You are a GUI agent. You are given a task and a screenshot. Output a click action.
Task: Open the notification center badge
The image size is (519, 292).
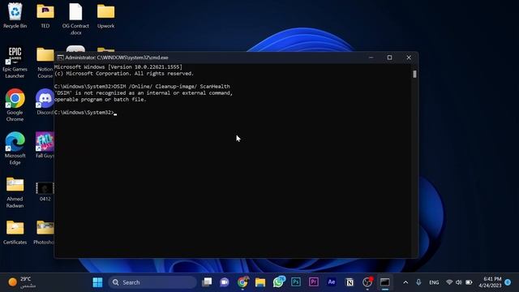[x=508, y=282]
